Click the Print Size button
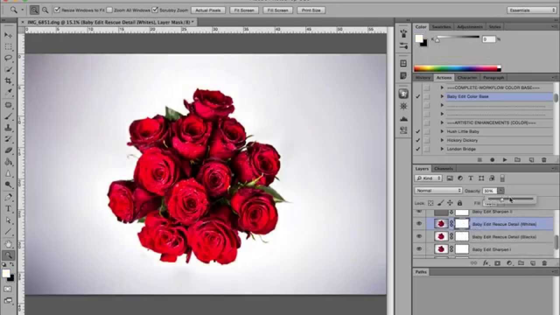560x315 pixels. click(x=311, y=10)
